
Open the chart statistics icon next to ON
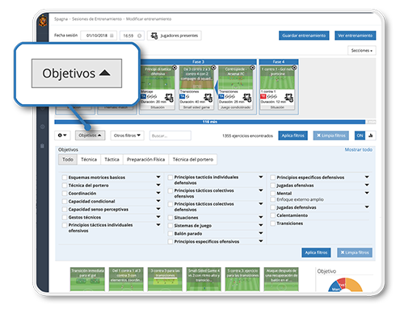(371, 136)
